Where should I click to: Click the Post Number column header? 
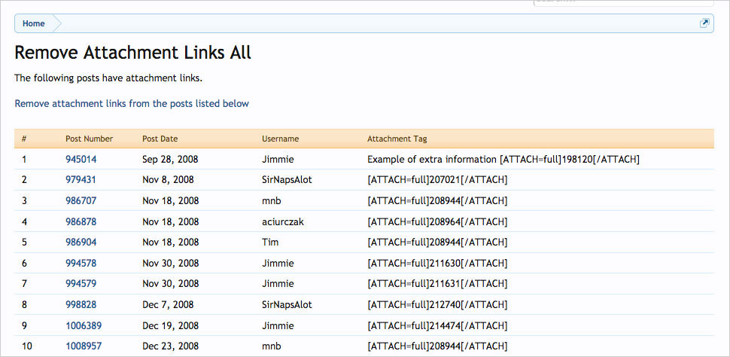89,139
